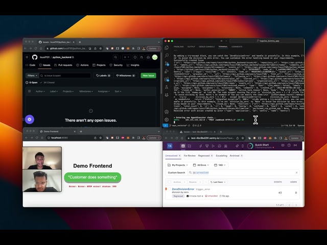This screenshot has height=245, width=327.
Task: Switch to GitHub Pull requests tab
Action: (63, 65)
